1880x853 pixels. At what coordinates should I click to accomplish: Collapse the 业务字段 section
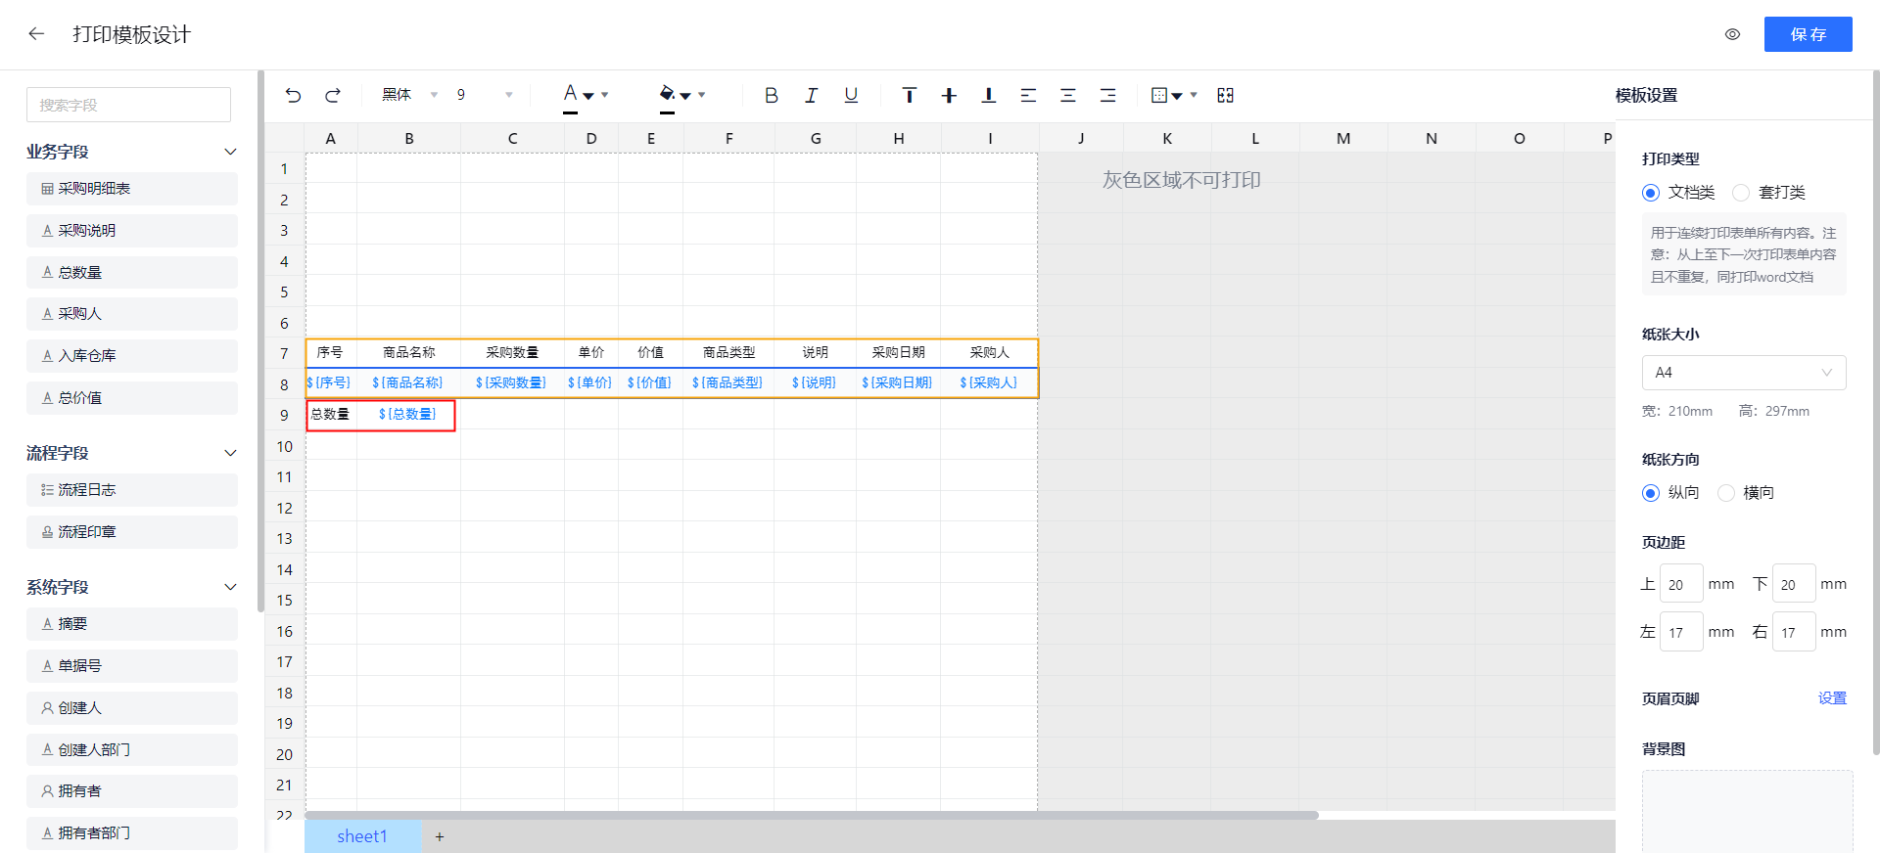(230, 152)
